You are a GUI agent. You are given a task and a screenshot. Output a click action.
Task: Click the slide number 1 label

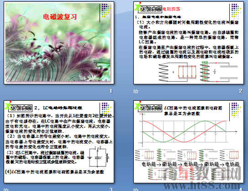point(111,91)
